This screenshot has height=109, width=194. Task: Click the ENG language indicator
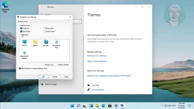(174, 106)
